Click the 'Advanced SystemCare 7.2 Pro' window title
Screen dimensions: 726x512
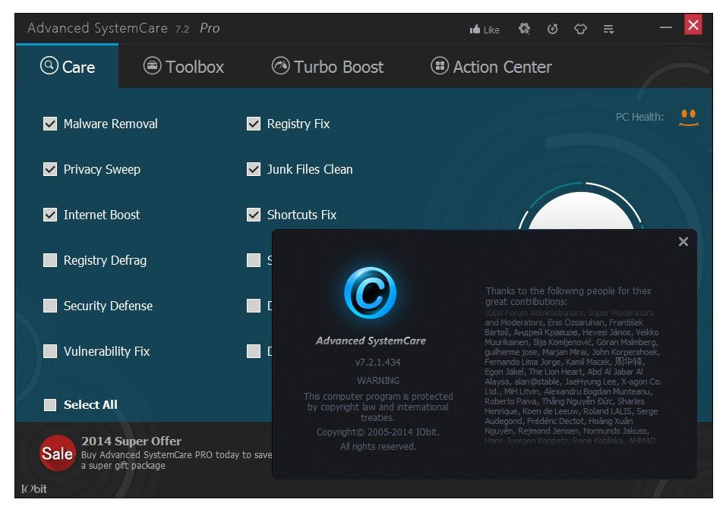coord(124,28)
